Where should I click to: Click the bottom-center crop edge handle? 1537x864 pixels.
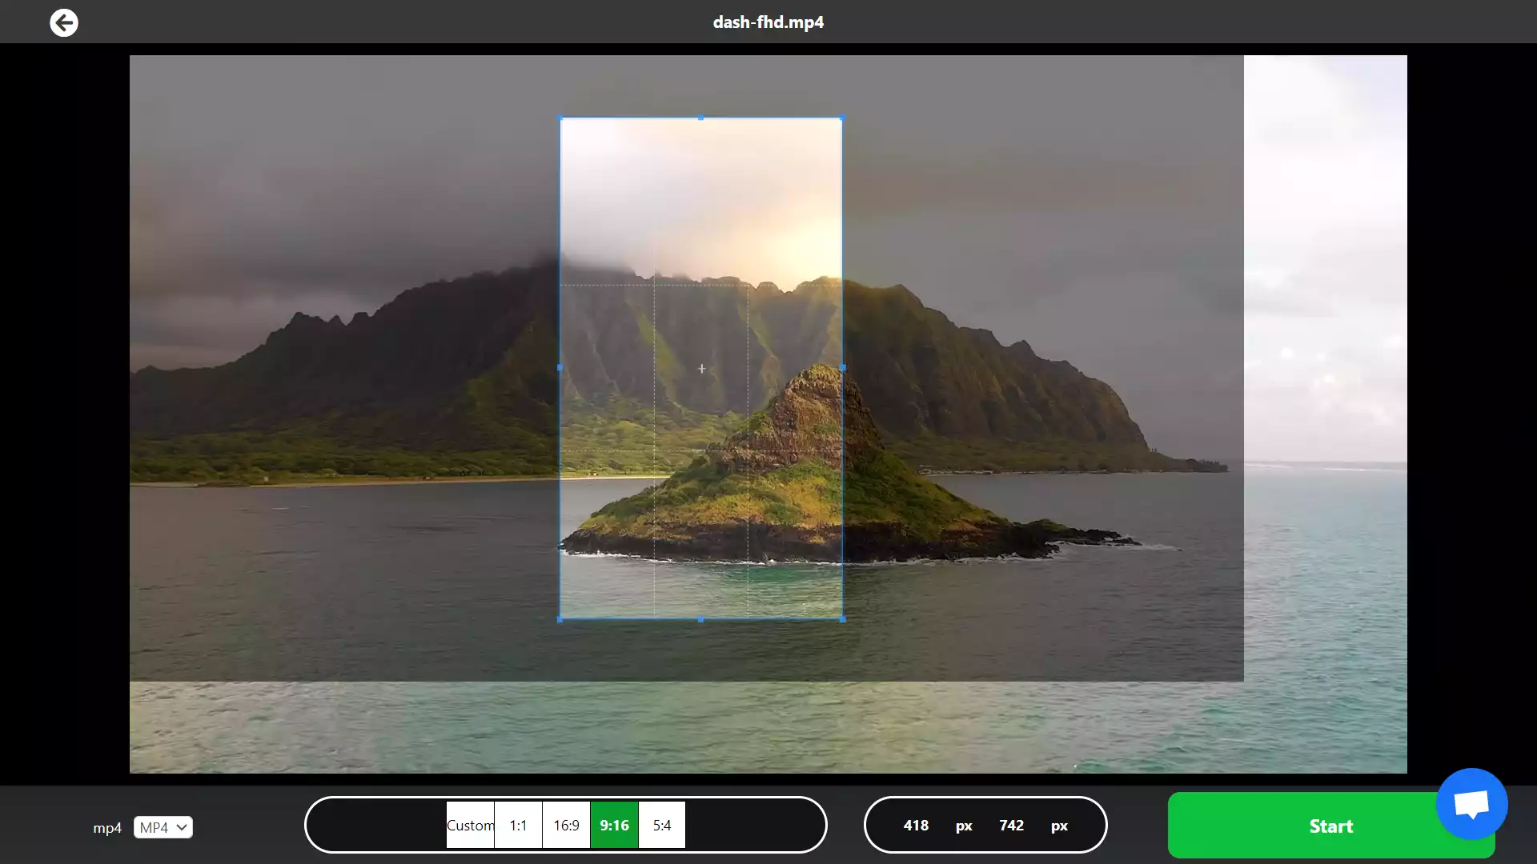click(701, 618)
